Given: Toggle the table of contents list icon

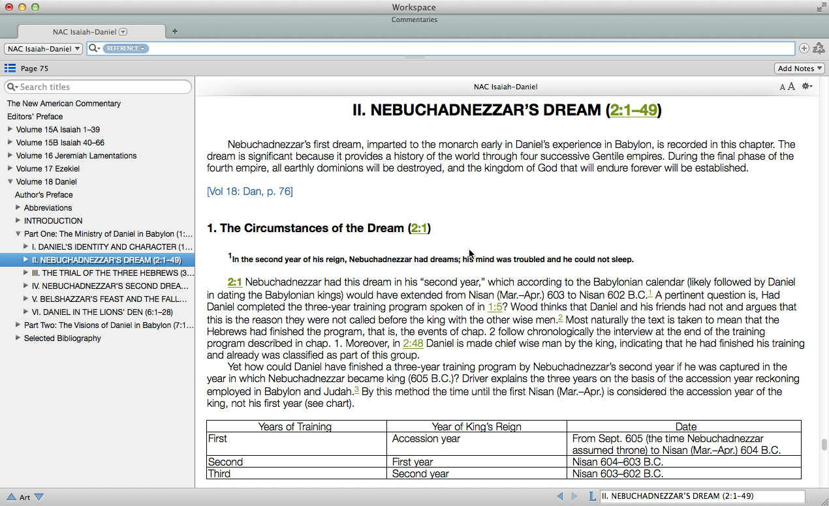Looking at the screenshot, I should click(10, 68).
